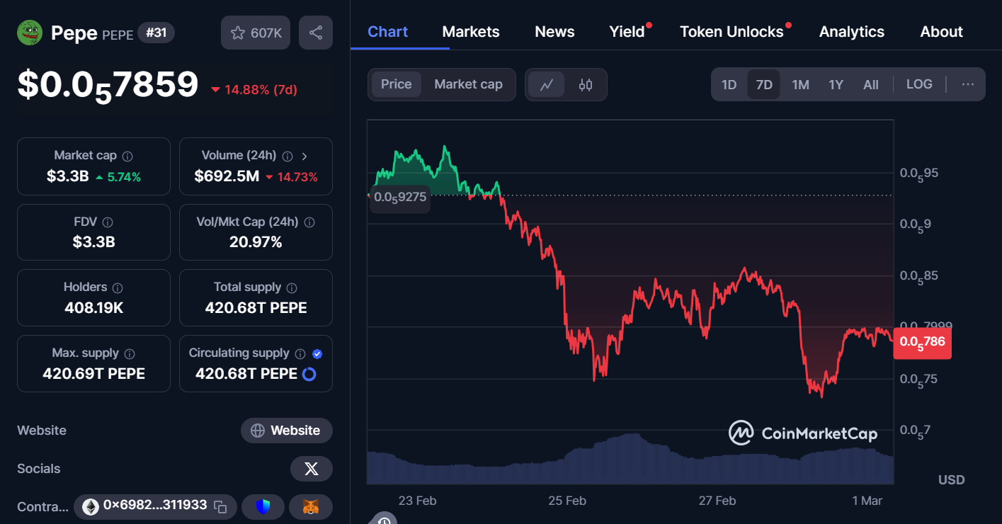
Task: Click the Ethereum logo on contract address
Action: click(x=91, y=506)
